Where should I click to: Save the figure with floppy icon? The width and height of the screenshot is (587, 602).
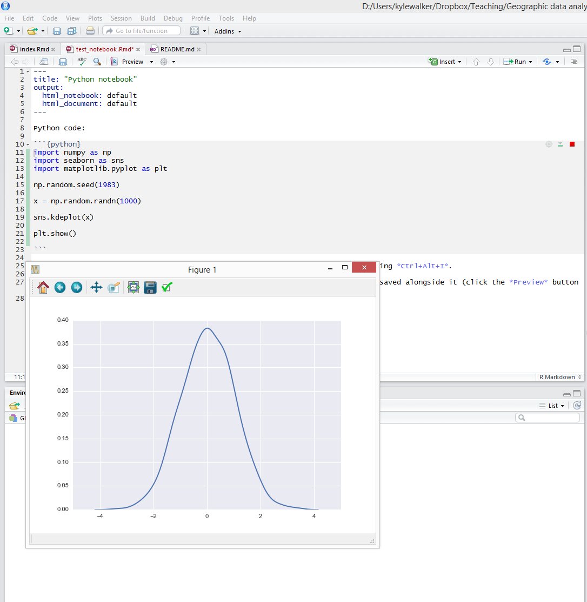tap(150, 287)
